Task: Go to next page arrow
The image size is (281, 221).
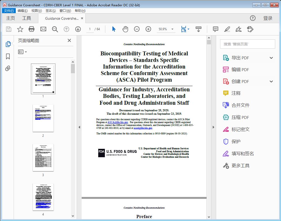Action: [x=78, y=29]
